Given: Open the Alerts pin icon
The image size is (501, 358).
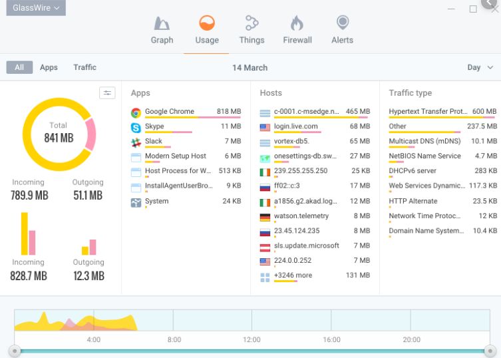Looking at the screenshot, I should pyautogui.click(x=342, y=23).
